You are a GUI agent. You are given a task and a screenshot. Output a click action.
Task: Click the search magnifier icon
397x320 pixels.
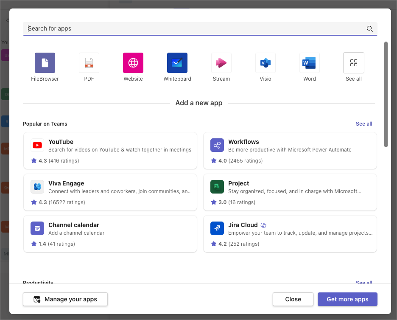[x=369, y=28]
